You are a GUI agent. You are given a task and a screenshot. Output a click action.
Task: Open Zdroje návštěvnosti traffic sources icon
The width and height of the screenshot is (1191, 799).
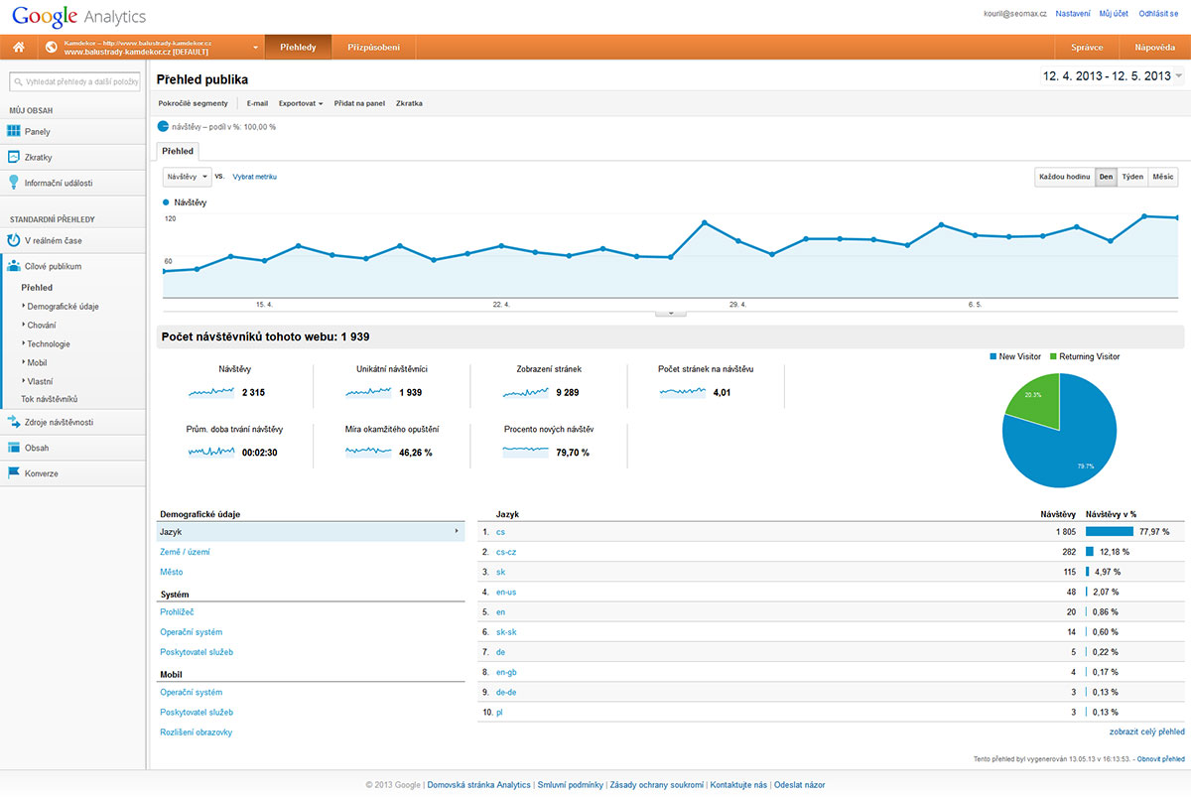point(14,422)
